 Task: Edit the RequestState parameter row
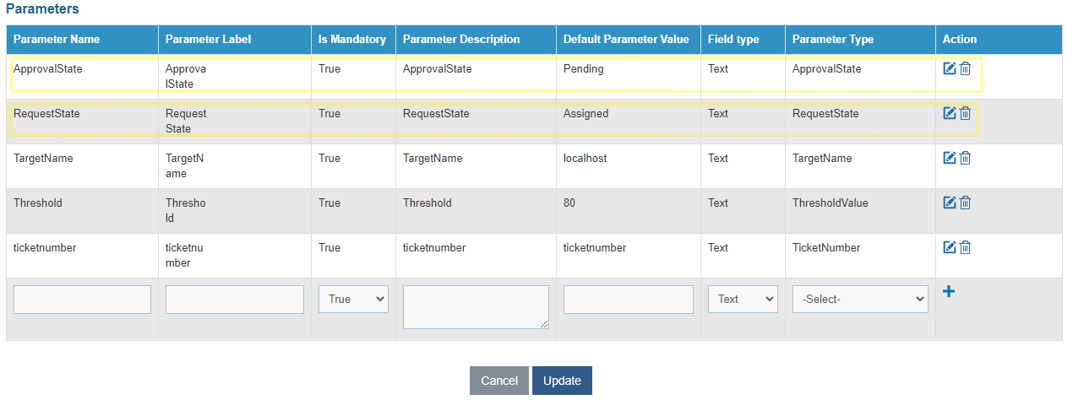[x=949, y=113]
